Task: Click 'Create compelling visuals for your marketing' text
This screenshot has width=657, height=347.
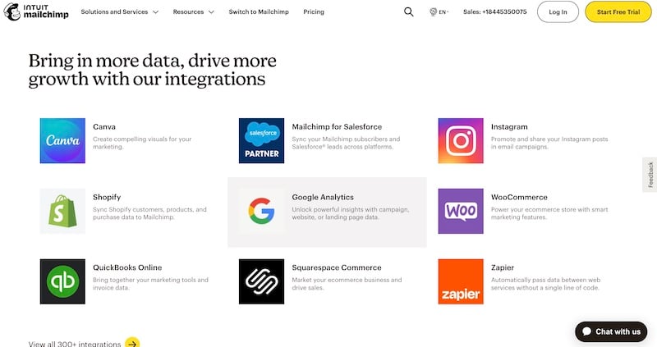Action: (x=142, y=143)
